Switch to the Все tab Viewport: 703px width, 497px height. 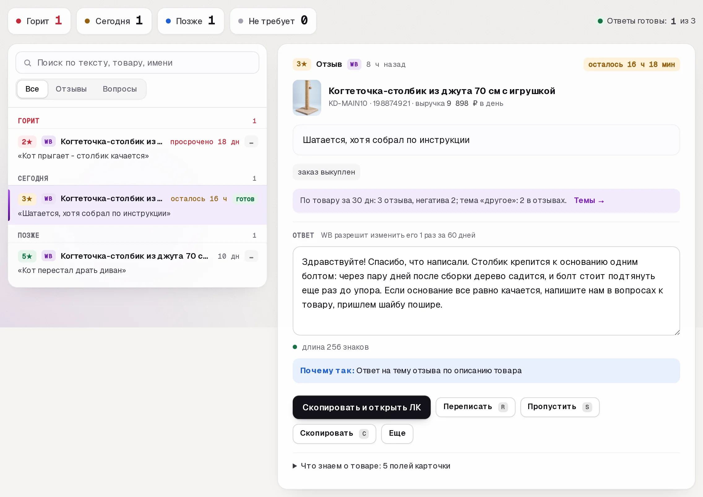pos(32,89)
